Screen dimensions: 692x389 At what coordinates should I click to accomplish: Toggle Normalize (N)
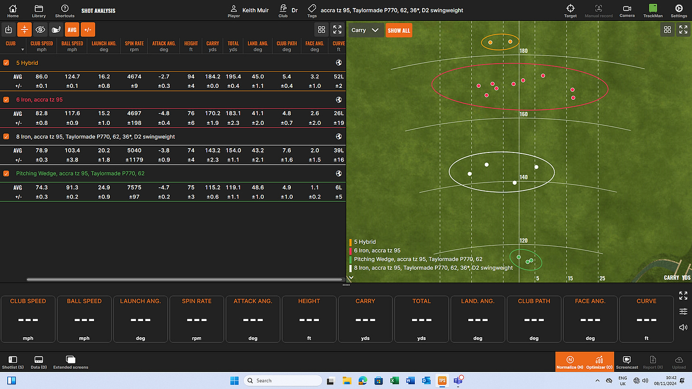coord(570,362)
